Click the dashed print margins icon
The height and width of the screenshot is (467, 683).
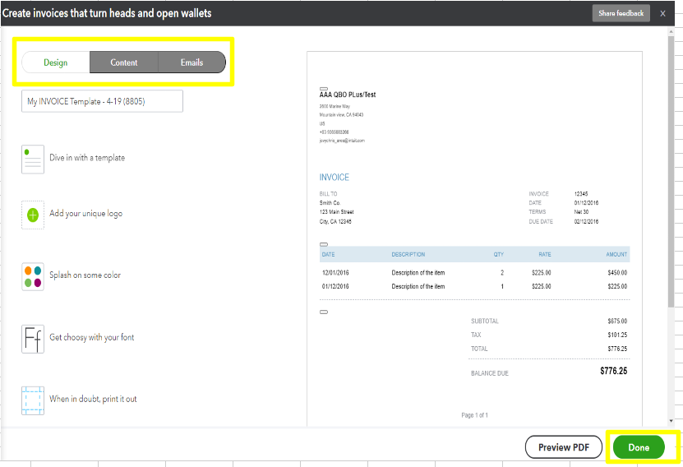pos(33,400)
